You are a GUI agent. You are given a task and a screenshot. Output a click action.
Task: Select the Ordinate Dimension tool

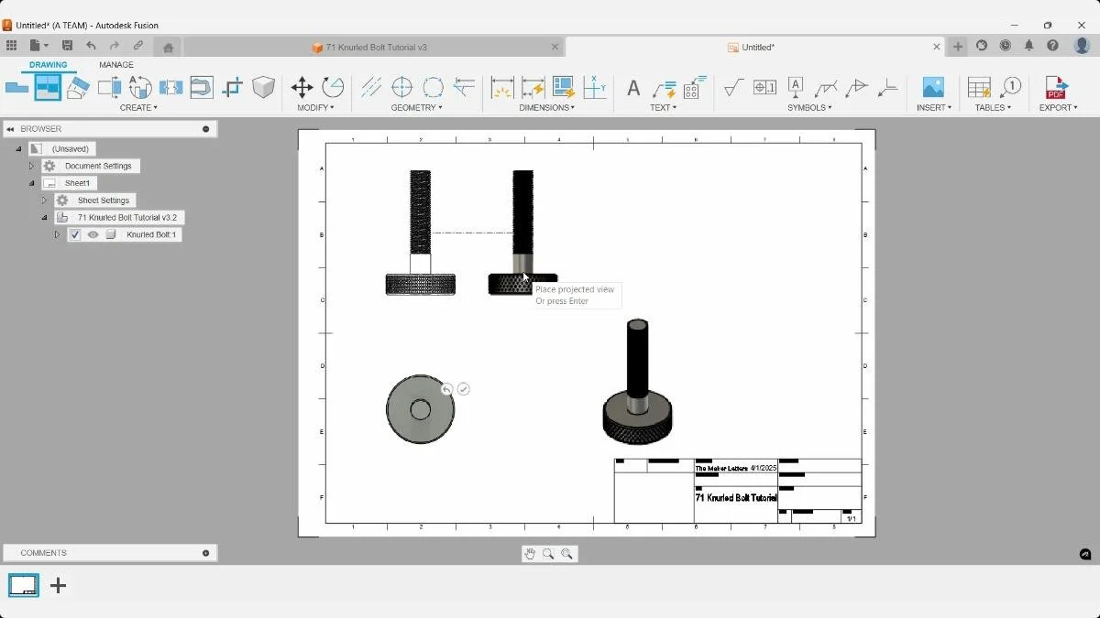pos(595,88)
